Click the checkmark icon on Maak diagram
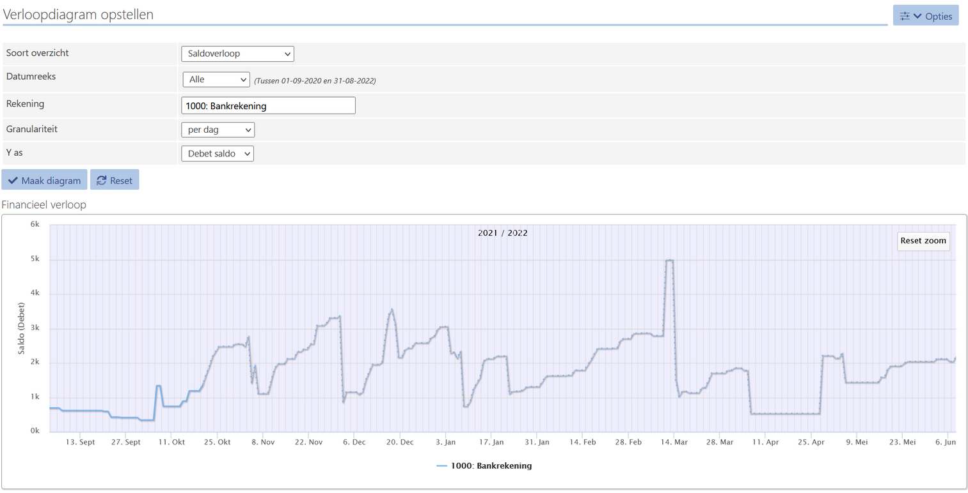This screenshot has height=493, width=968. pyautogui.click(x=13, y=181)
